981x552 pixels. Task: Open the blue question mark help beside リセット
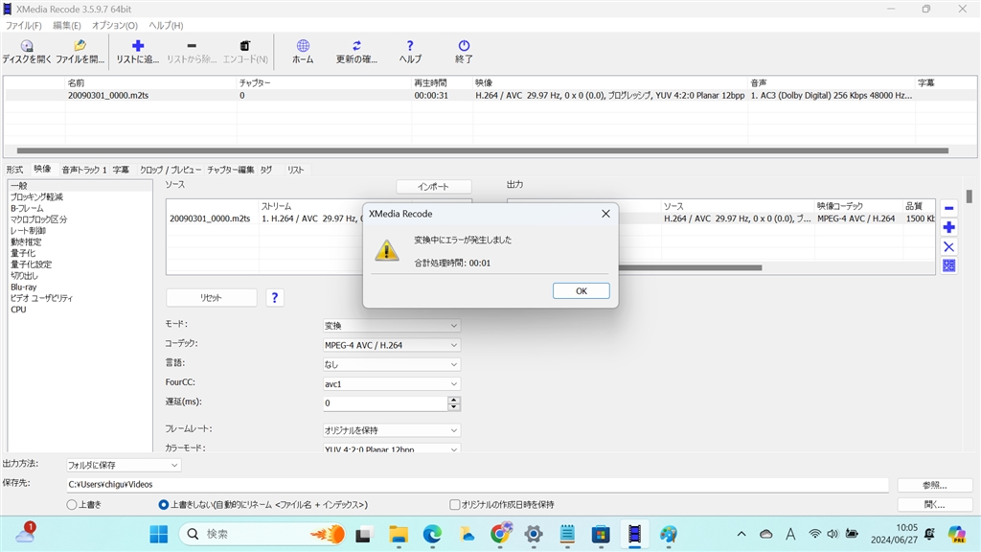(x=275, y=298)
